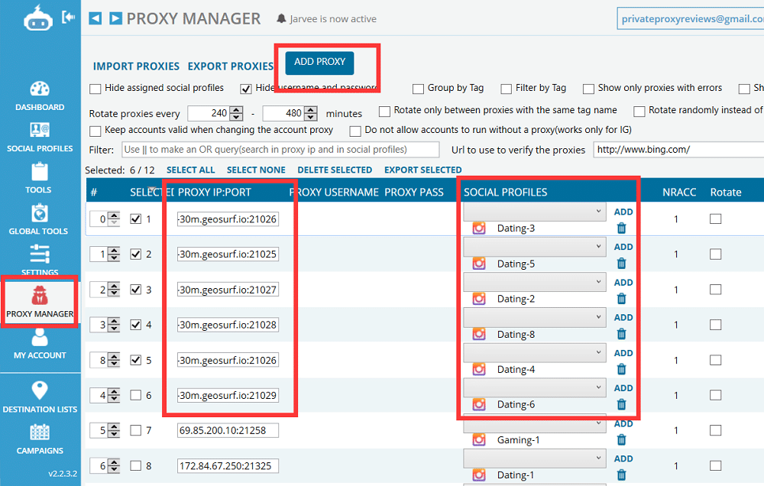This screenshot has width=764, height=486.
Task: Open the social profile dropdown above Dating-5
Action: (534, 246)
